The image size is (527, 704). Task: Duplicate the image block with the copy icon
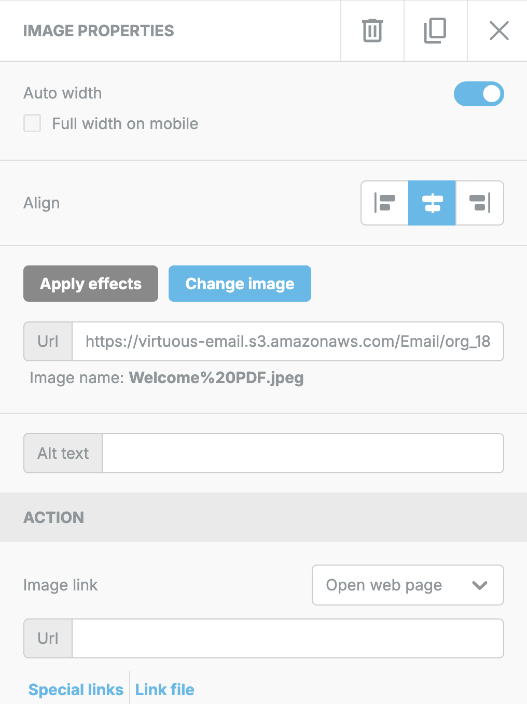[x=435, y=31]
